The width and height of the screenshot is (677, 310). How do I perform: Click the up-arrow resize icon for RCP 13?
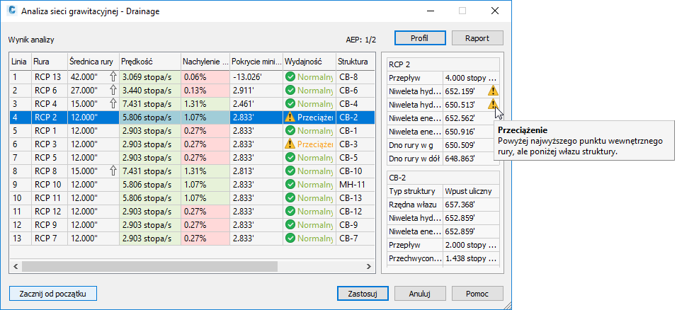pos(113,77)
